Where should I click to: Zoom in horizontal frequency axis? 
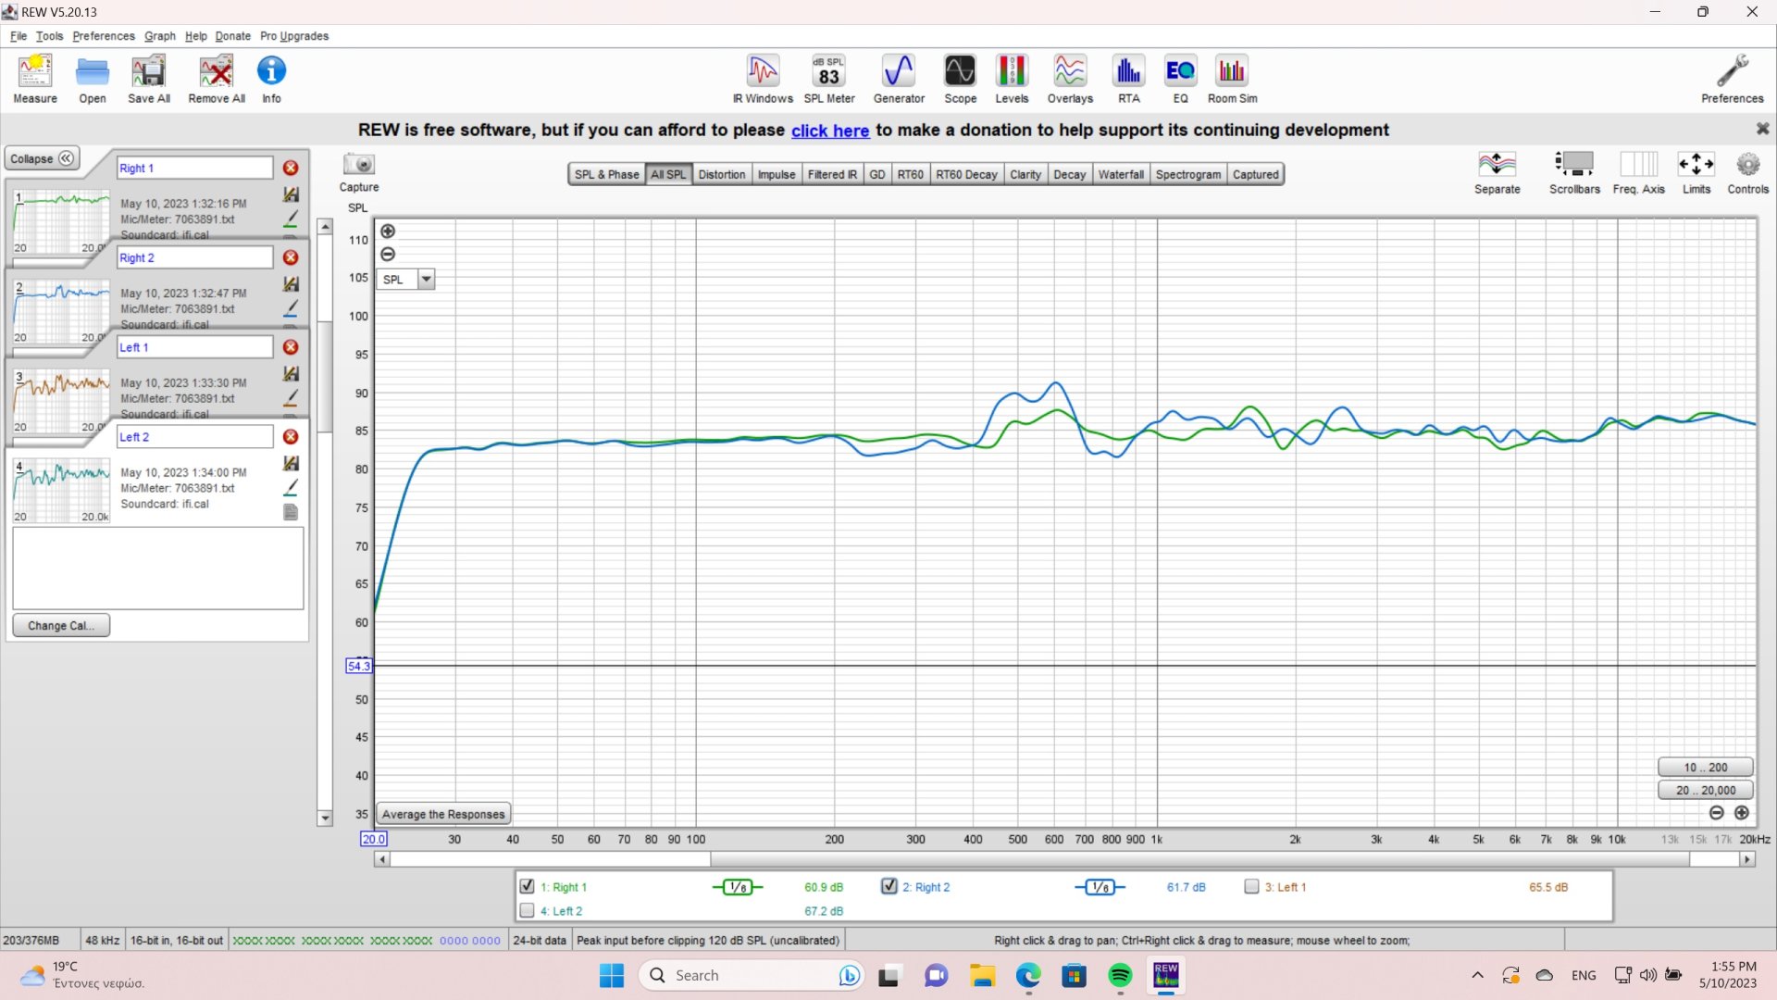[1742, 813]
